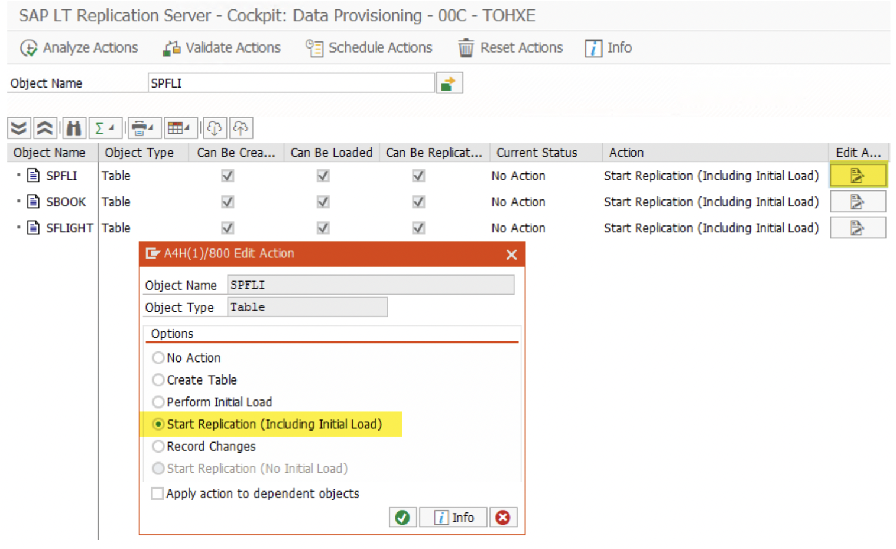Confirm the dialog with green checkmark button

point(402,518)
